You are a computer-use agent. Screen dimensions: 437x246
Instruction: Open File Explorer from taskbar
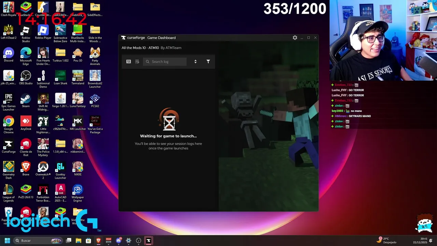point(79,241)
